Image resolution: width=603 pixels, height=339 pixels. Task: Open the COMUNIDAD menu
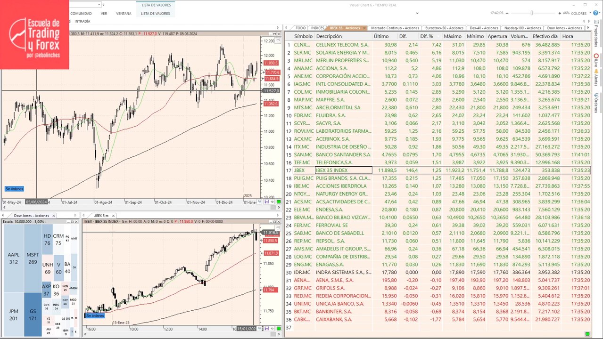tap(81, 14)
